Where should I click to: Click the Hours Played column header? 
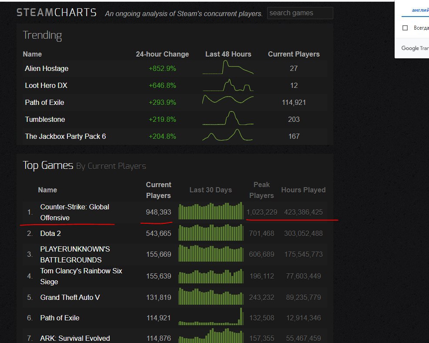[303, 190]
